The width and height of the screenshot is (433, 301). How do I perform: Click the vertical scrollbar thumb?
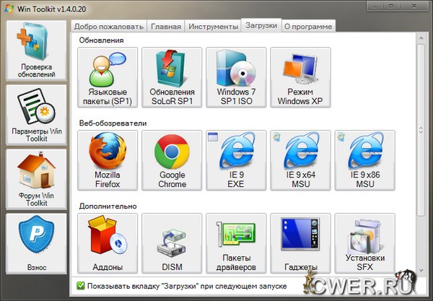[x=421, y=130]
